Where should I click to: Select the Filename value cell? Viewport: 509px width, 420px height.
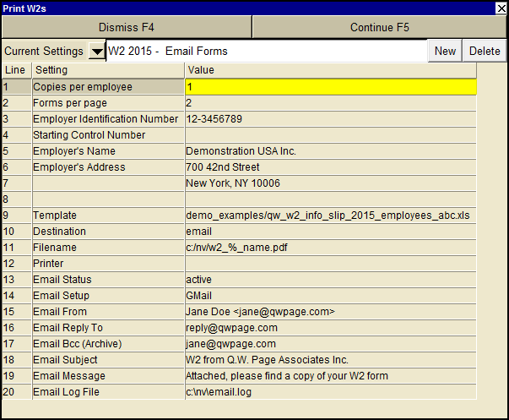click(x=330, y=248)
